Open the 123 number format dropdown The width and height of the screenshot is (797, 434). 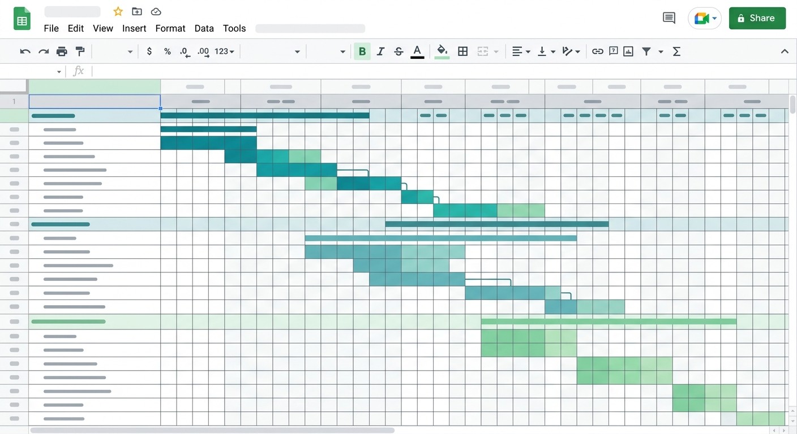click(x=224, y=51)
